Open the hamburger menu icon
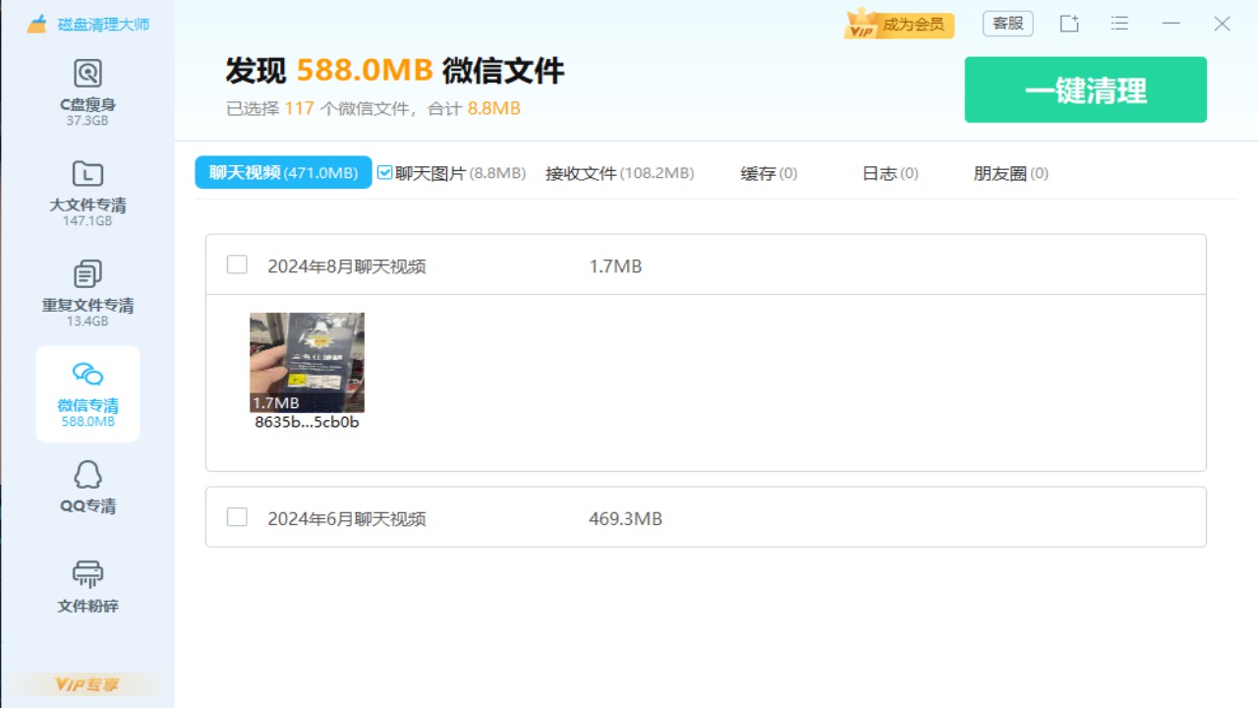This screenshot has width=1258, height=708. [x=1119, y=24]
